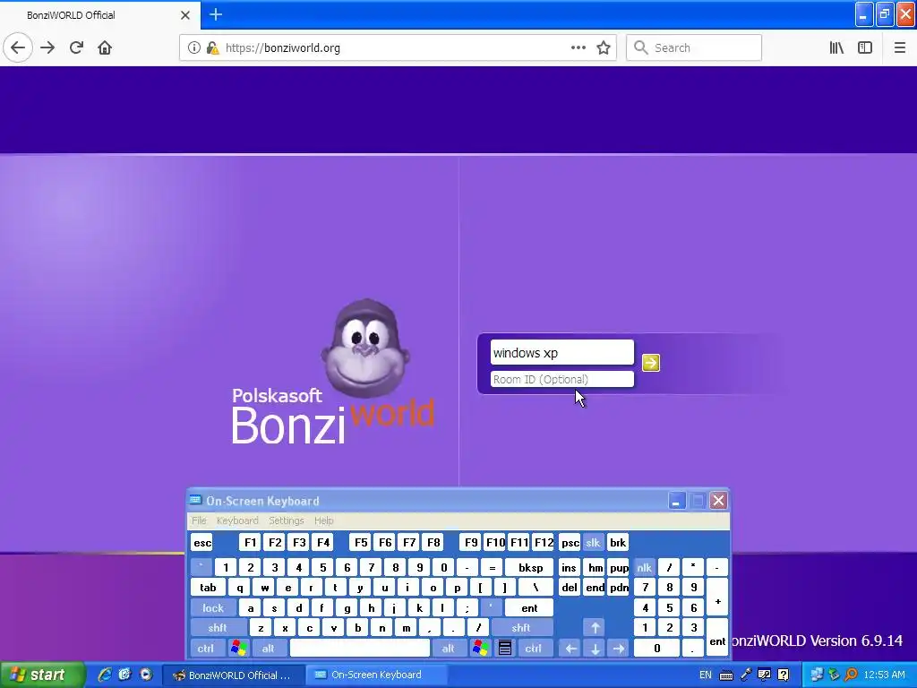Click the del key on on-screen keyboard
This screenshot has height=688, width=917.
click(x=570, y=588)
